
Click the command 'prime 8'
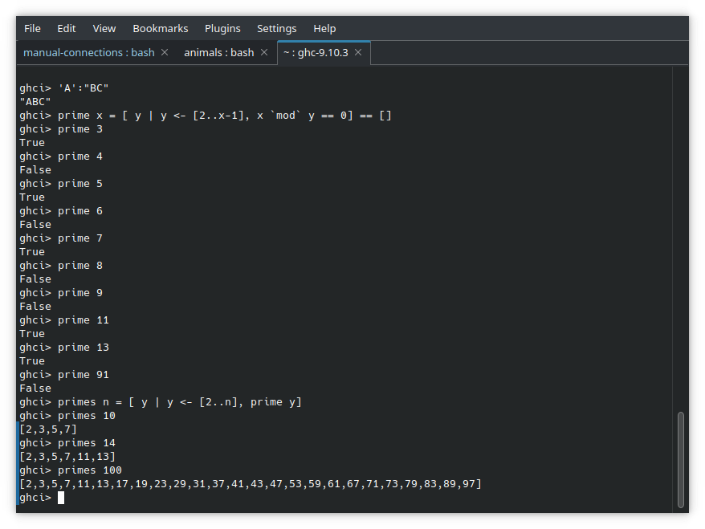click(x=80, y=266)
